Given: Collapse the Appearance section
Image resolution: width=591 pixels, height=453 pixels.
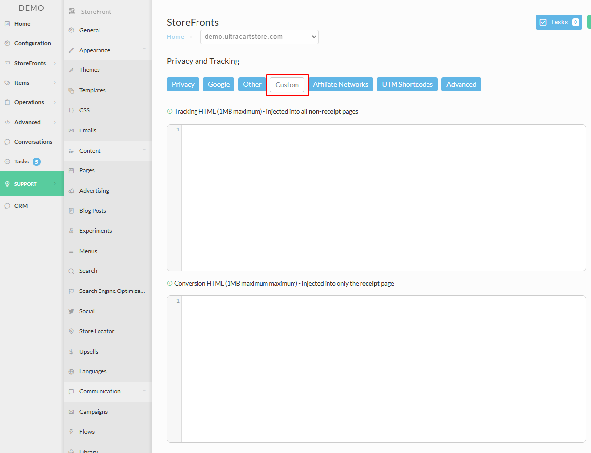Looking at the screenshot, I should tap(144, 49).
